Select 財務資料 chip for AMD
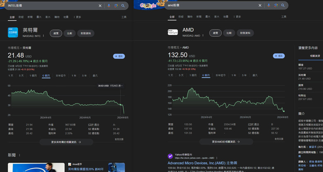Image resolution: width=323 pixels, height=172 pixels. coord(245,33)
